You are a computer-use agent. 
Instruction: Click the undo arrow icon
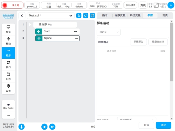click(x=79, y=16)
